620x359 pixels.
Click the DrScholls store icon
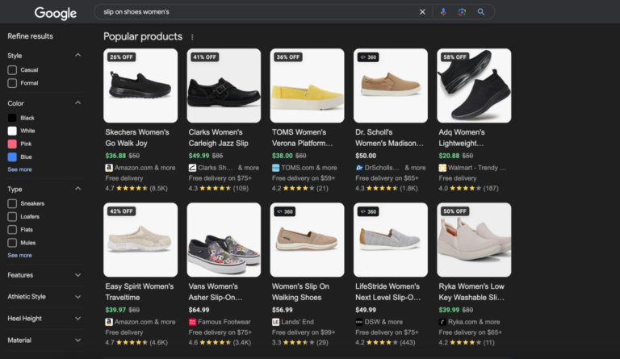(359, 168)
